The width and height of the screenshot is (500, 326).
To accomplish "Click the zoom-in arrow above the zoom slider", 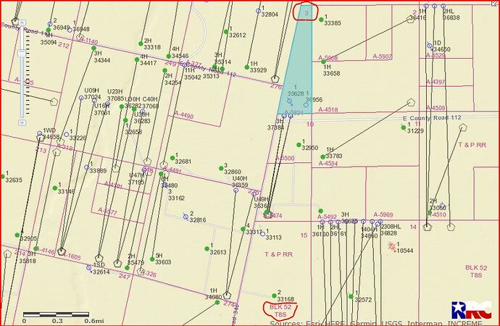I will pyautogui.click(x=22, y=23).
